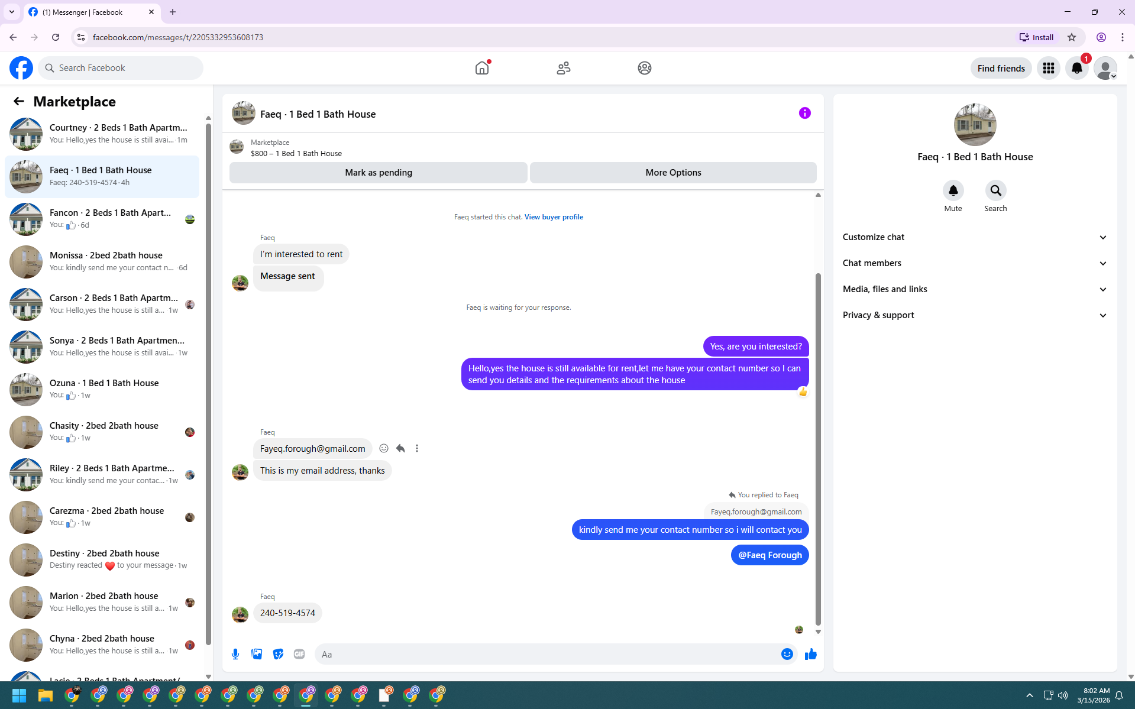
Task: Click the Search Facebook field
Action: (x=121, y=68)
